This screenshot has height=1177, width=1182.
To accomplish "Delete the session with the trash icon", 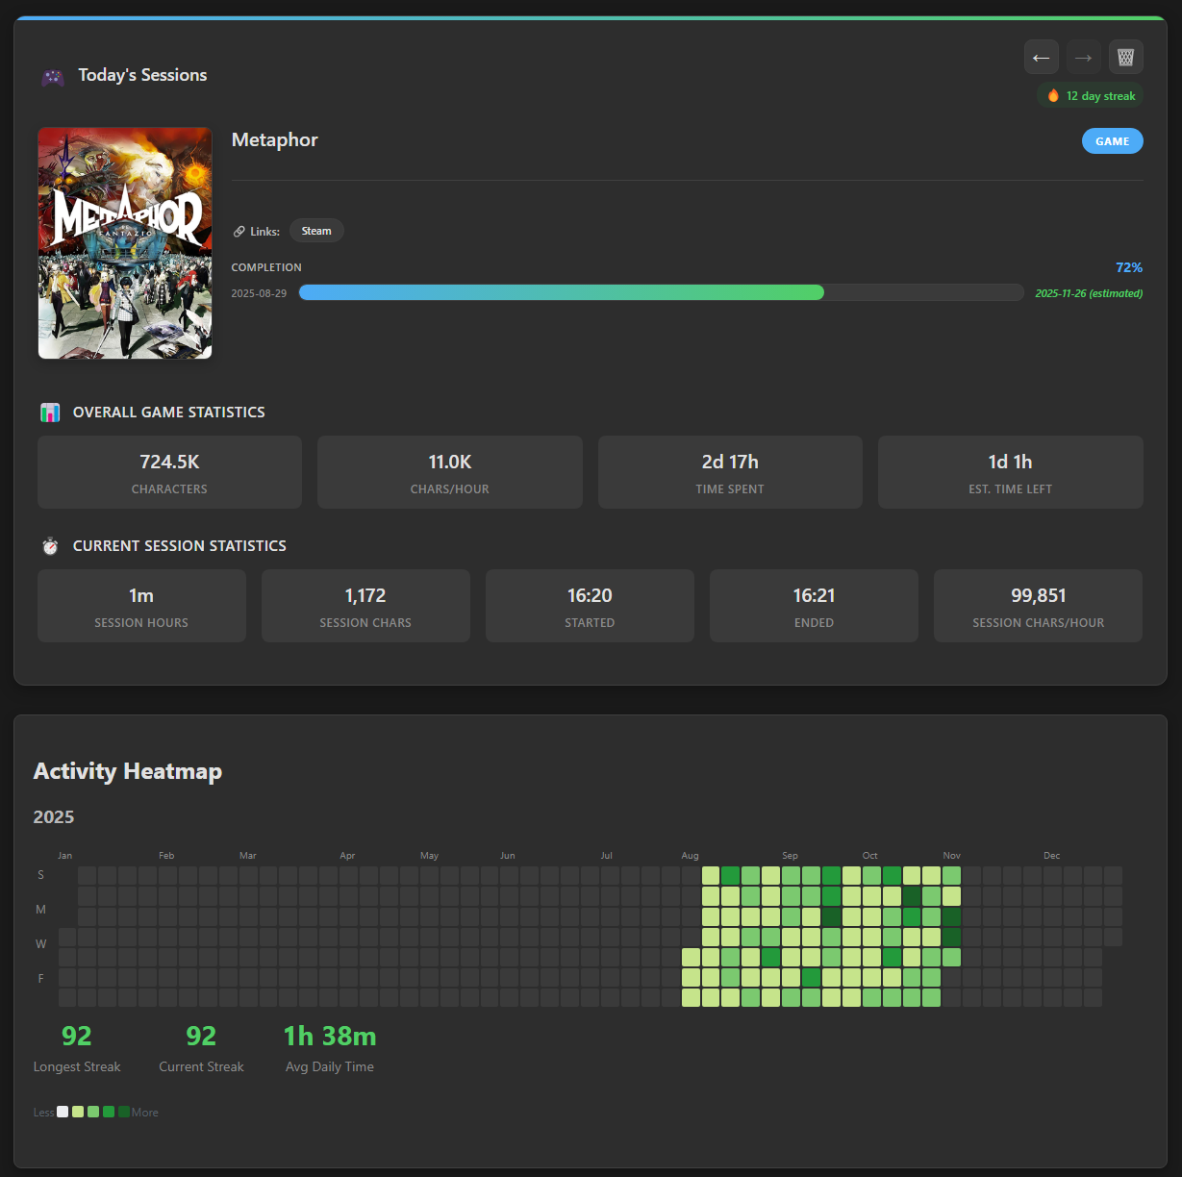I will click(x=1125, y=57).
